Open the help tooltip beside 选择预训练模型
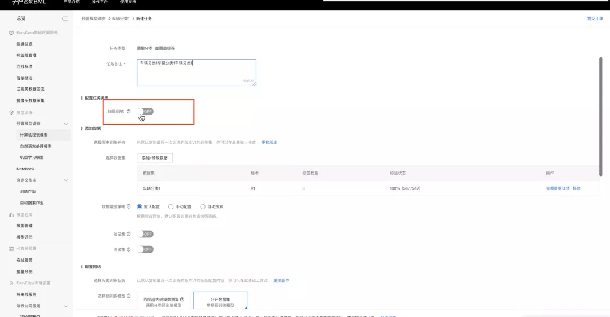The height and width of the screenshot is (317, 610). (x=128, y=296)
